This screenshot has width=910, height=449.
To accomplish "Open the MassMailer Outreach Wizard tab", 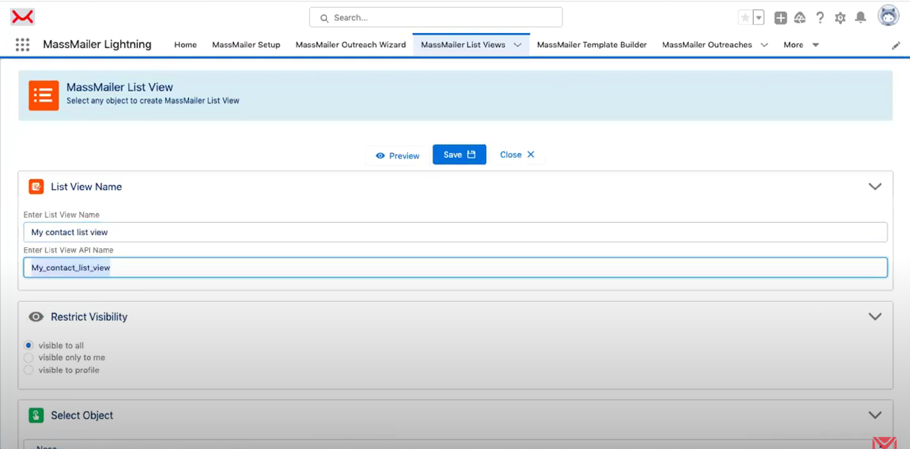I will tap(351, 45).
